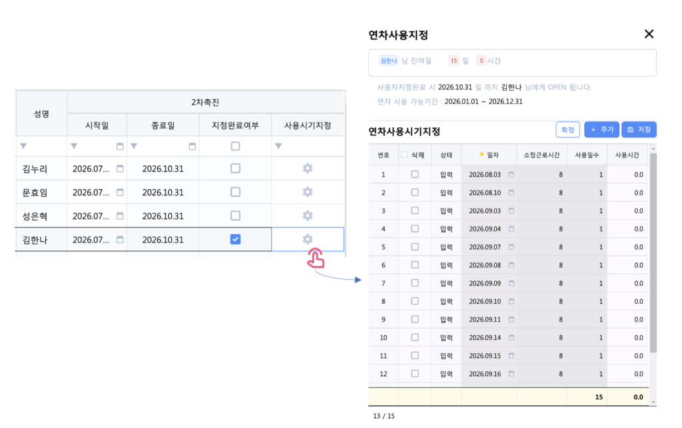Click the 추가 add button
The image size is (682, 428).
(x=601, y=130)
